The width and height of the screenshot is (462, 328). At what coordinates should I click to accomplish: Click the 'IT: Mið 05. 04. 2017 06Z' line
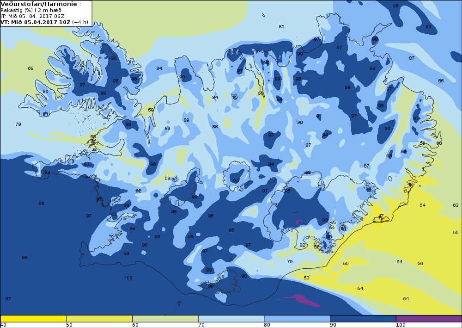tap(32, 16)
